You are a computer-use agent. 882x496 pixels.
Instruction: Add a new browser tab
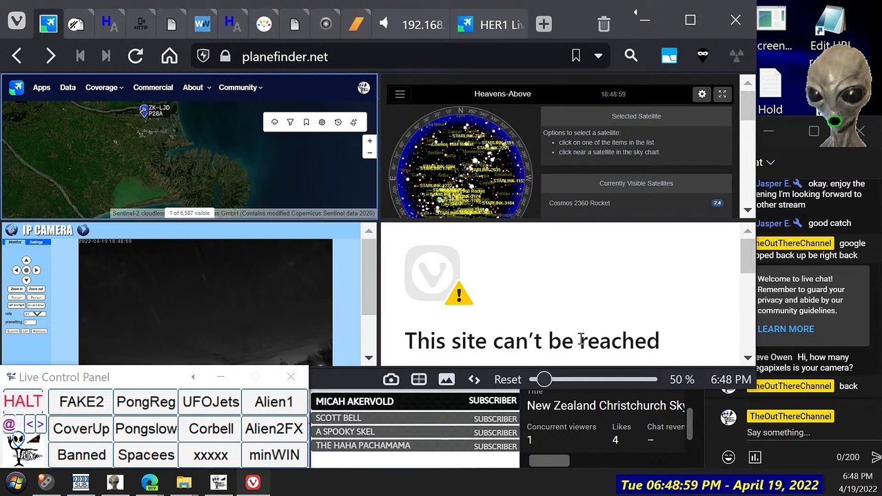[544, 24]
